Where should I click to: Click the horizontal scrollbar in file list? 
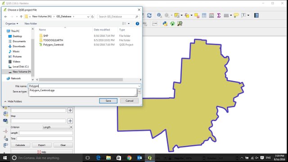(x=81, y=80)
